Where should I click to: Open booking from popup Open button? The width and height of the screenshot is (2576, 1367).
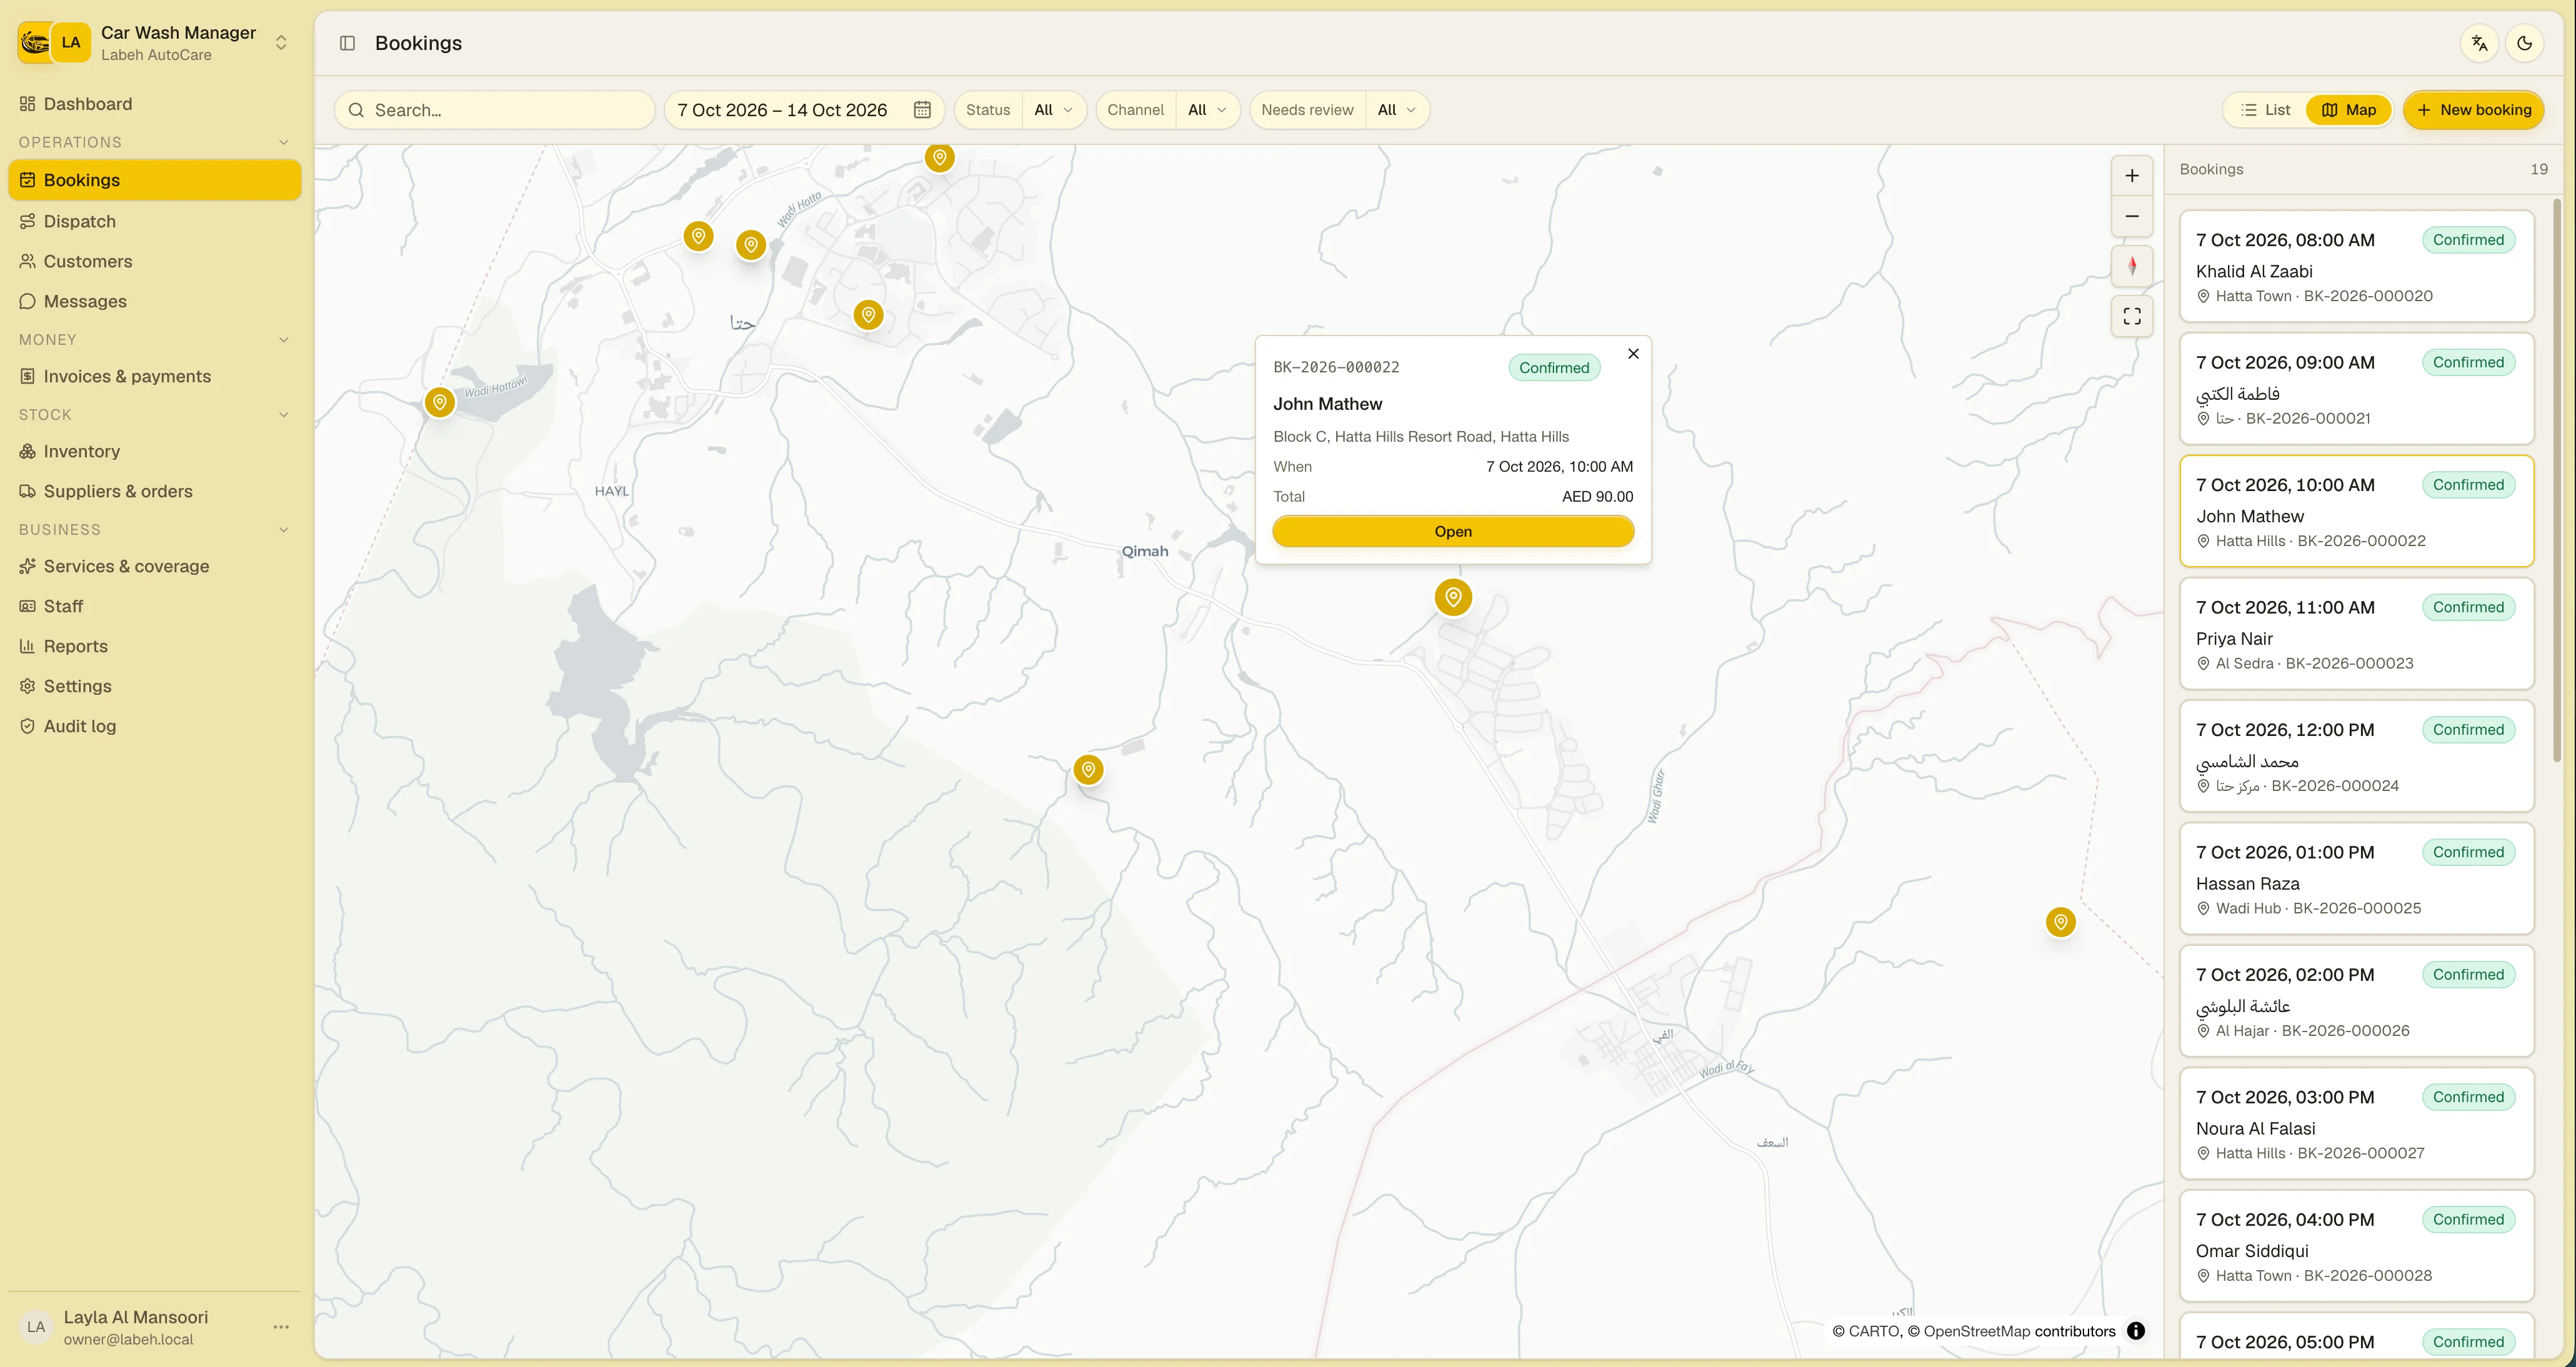1453,532
